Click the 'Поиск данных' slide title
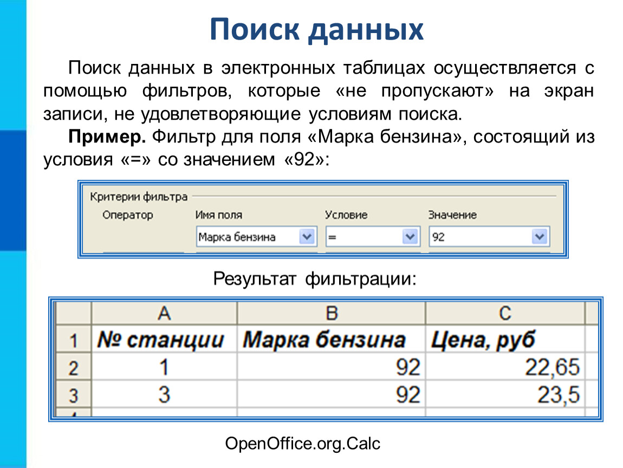The image size is (623, 468). click(317, 29)
